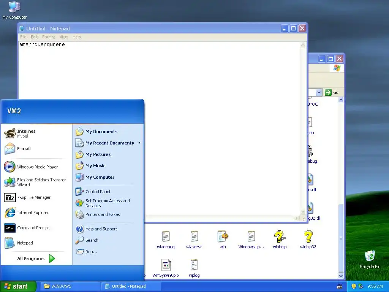
Task: Open Set Program Access and Defaults
Action: point(108,203)
